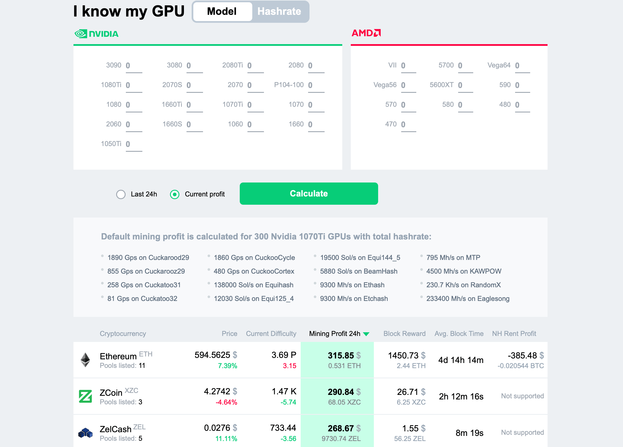623x447 pixels.
Task: Expand the Cryptocurrency column dropdown
Action: point(123,333)
